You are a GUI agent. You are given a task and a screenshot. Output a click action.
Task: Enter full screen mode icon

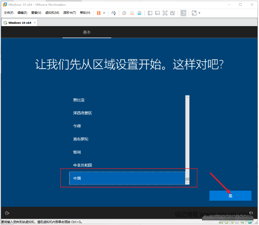pyautogui.click(x=165, y=13)
